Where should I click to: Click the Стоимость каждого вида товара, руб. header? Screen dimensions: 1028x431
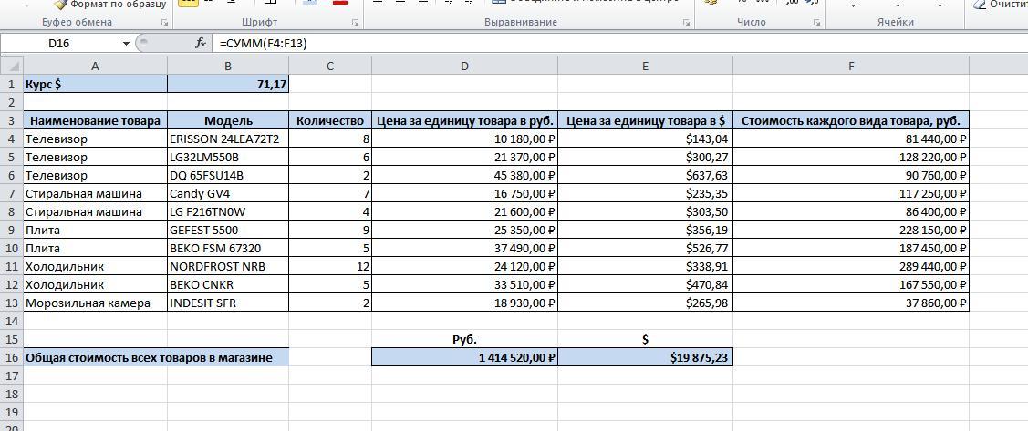tap(851, 120)
